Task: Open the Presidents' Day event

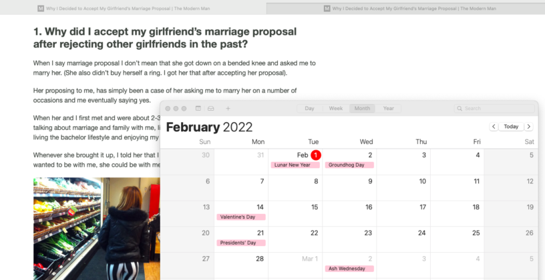Action: pos(241,243)
